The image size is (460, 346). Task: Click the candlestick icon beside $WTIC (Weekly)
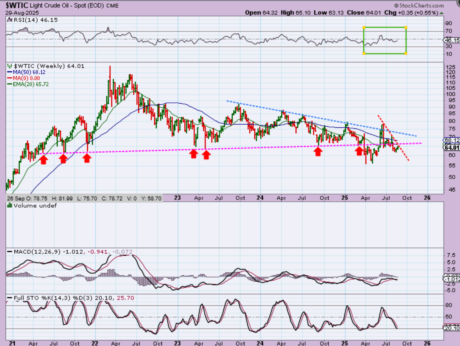point(9,66)
